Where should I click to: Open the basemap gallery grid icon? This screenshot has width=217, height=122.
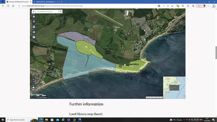(x=34, y=27)
